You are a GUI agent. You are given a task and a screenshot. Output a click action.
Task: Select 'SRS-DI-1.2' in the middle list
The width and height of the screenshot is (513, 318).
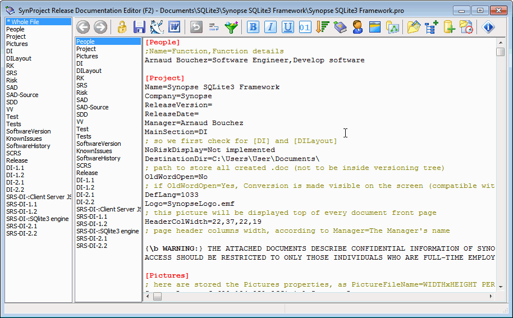108,224
